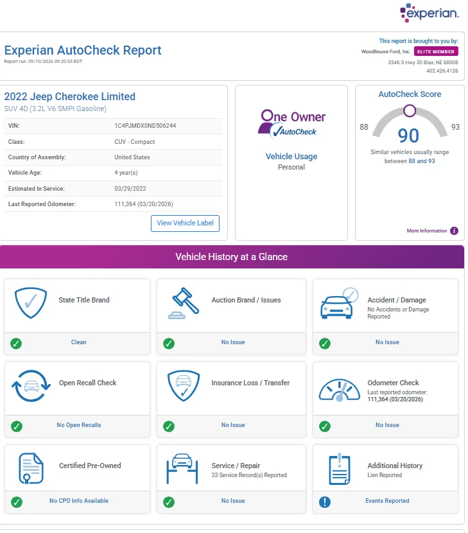Click green checkmark beside No Open Recalls

(16, 426)
